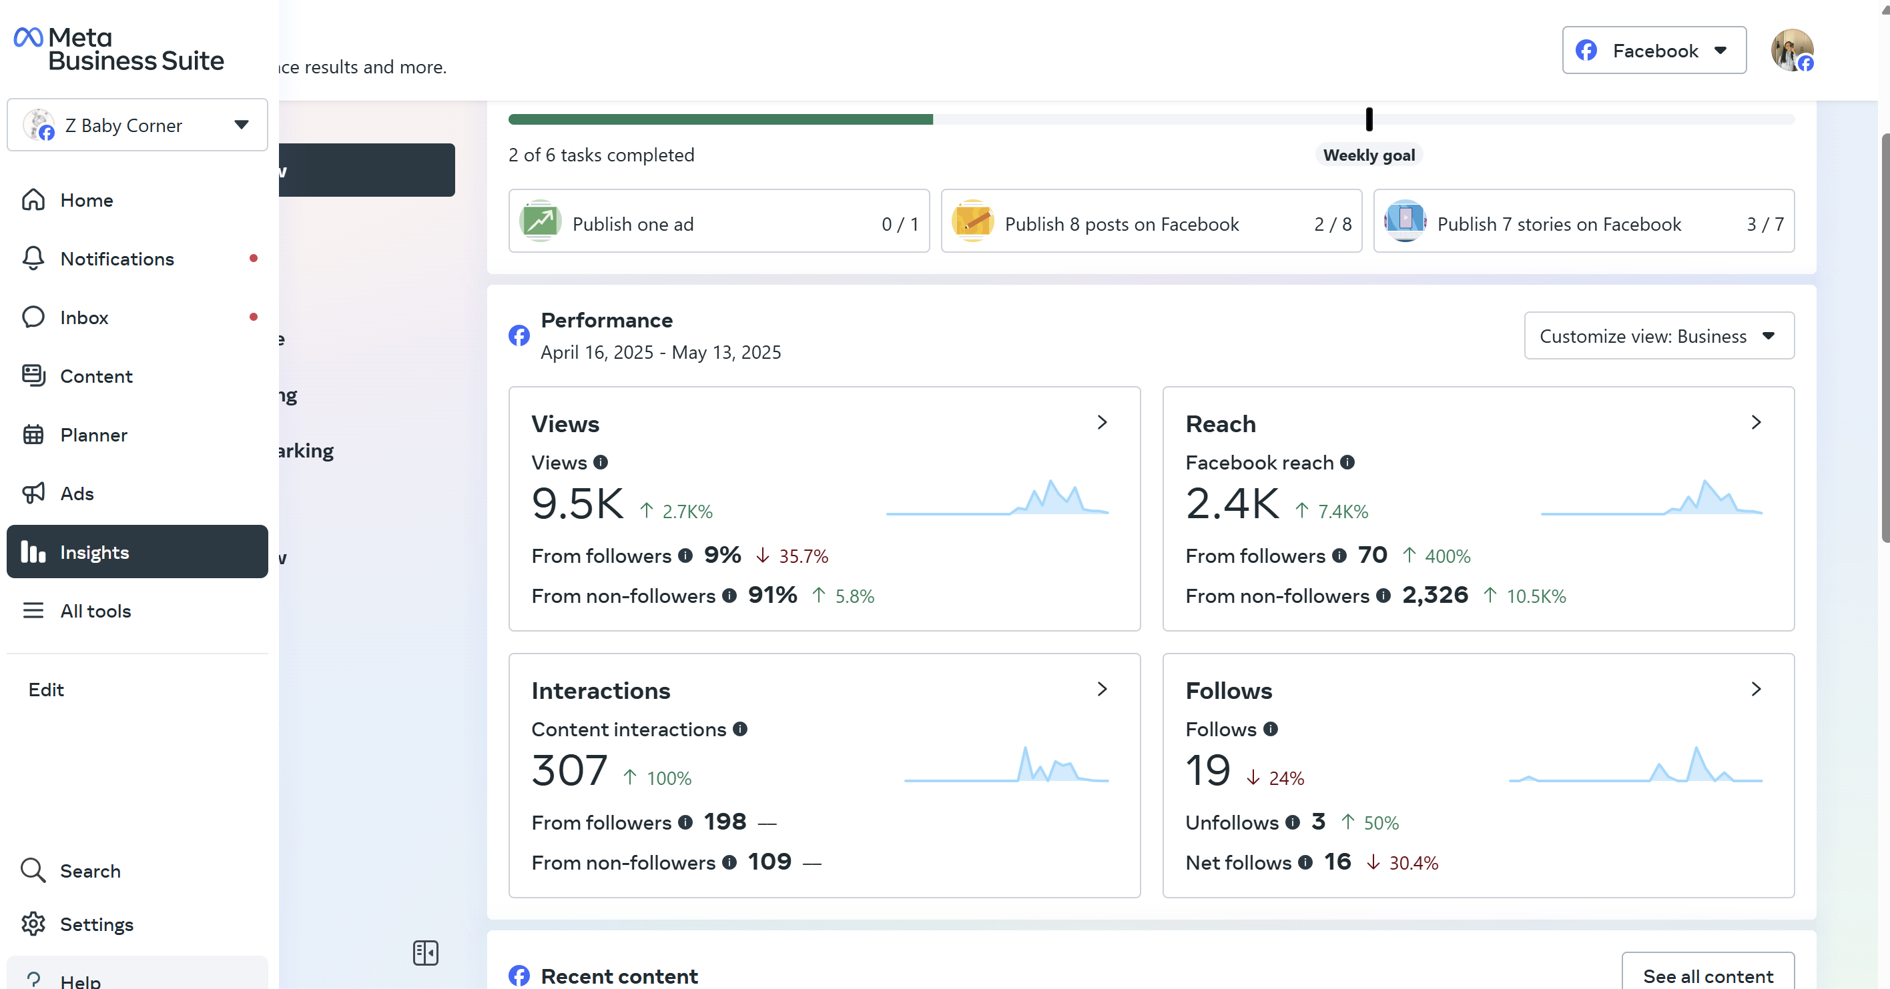1890x989 pixels.
Task: Click the Content icon in sidebar
Action: [x=33, y=375]
